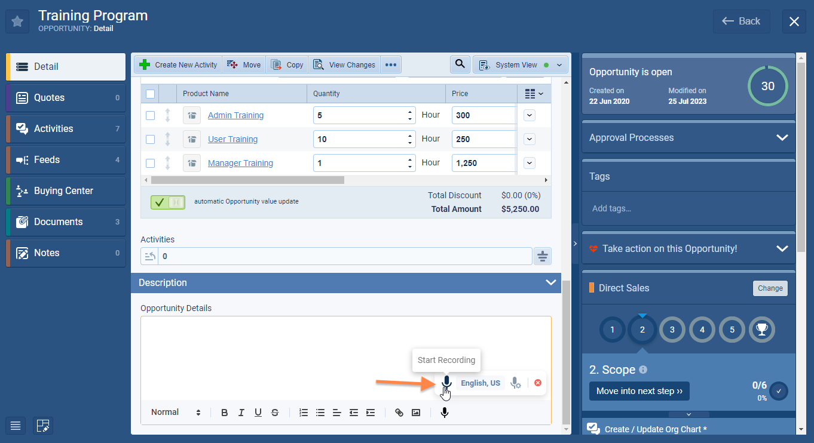Open the Normal text style dropdown
The height and width of the screenshot is (443, 814).
pyautogui.click(x=176, y=413)
